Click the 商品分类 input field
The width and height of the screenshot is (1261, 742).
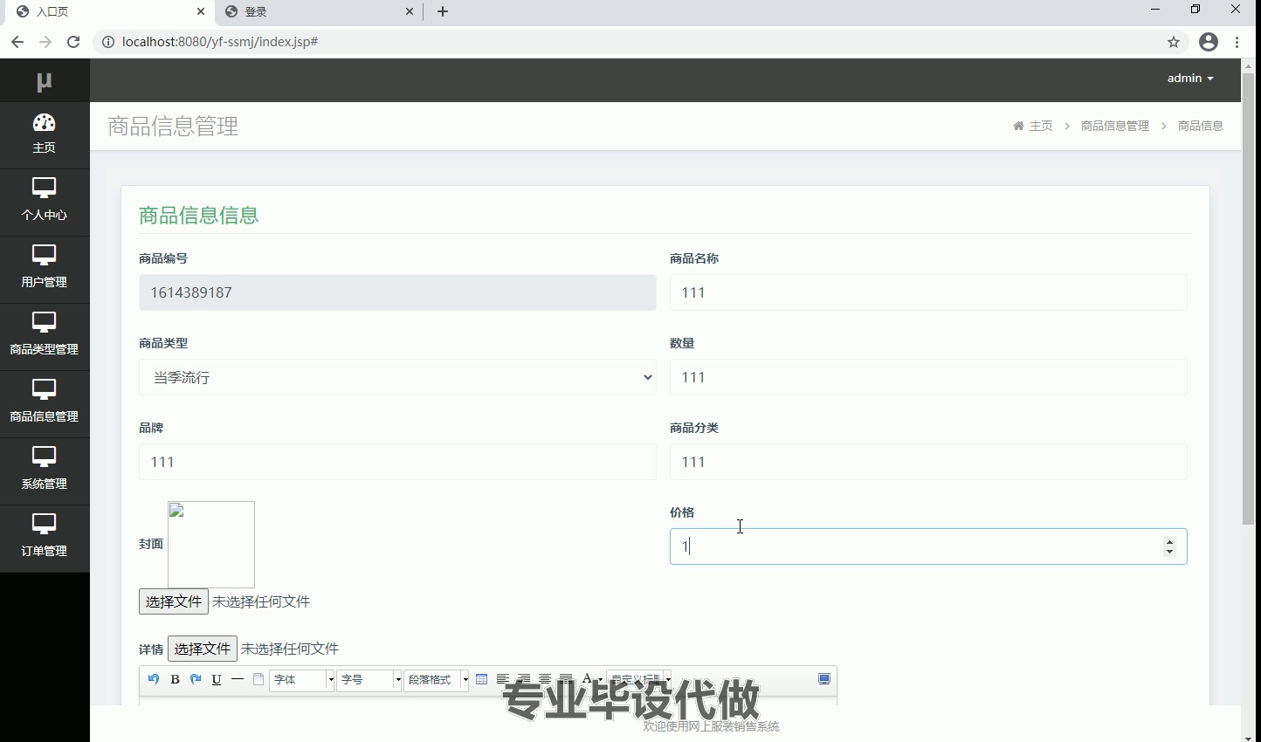[928, 462]
